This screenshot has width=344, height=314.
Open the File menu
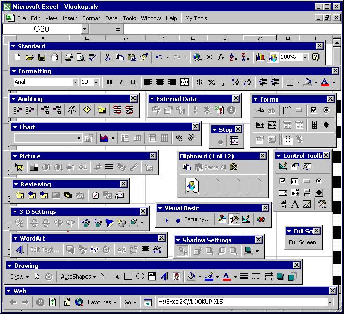(x=21, y=18)
